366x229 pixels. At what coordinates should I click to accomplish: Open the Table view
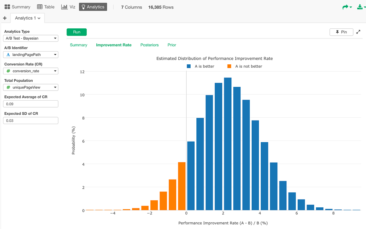click(45, 7)
